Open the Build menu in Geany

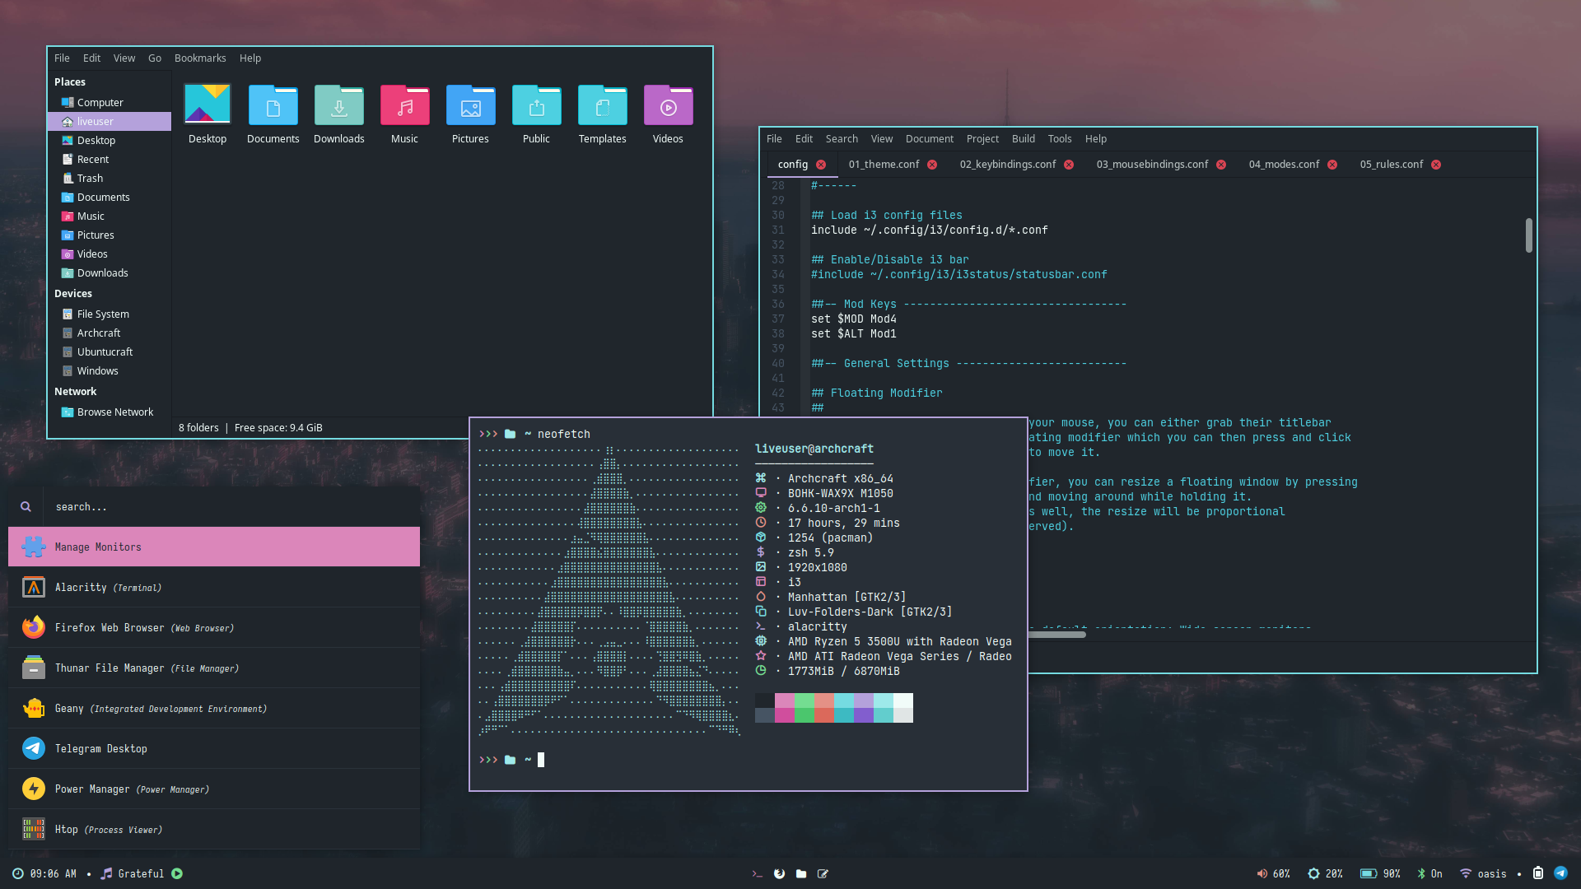[1023, 139]
